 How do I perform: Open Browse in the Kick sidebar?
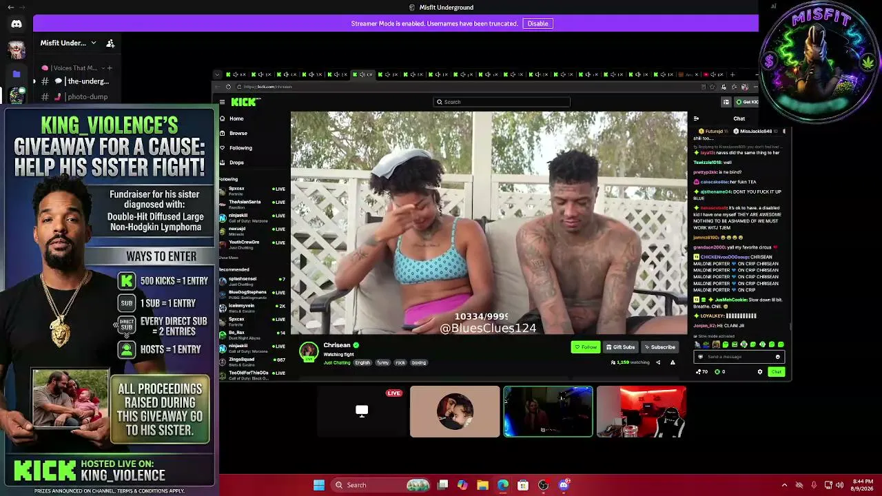coord(238,133)
